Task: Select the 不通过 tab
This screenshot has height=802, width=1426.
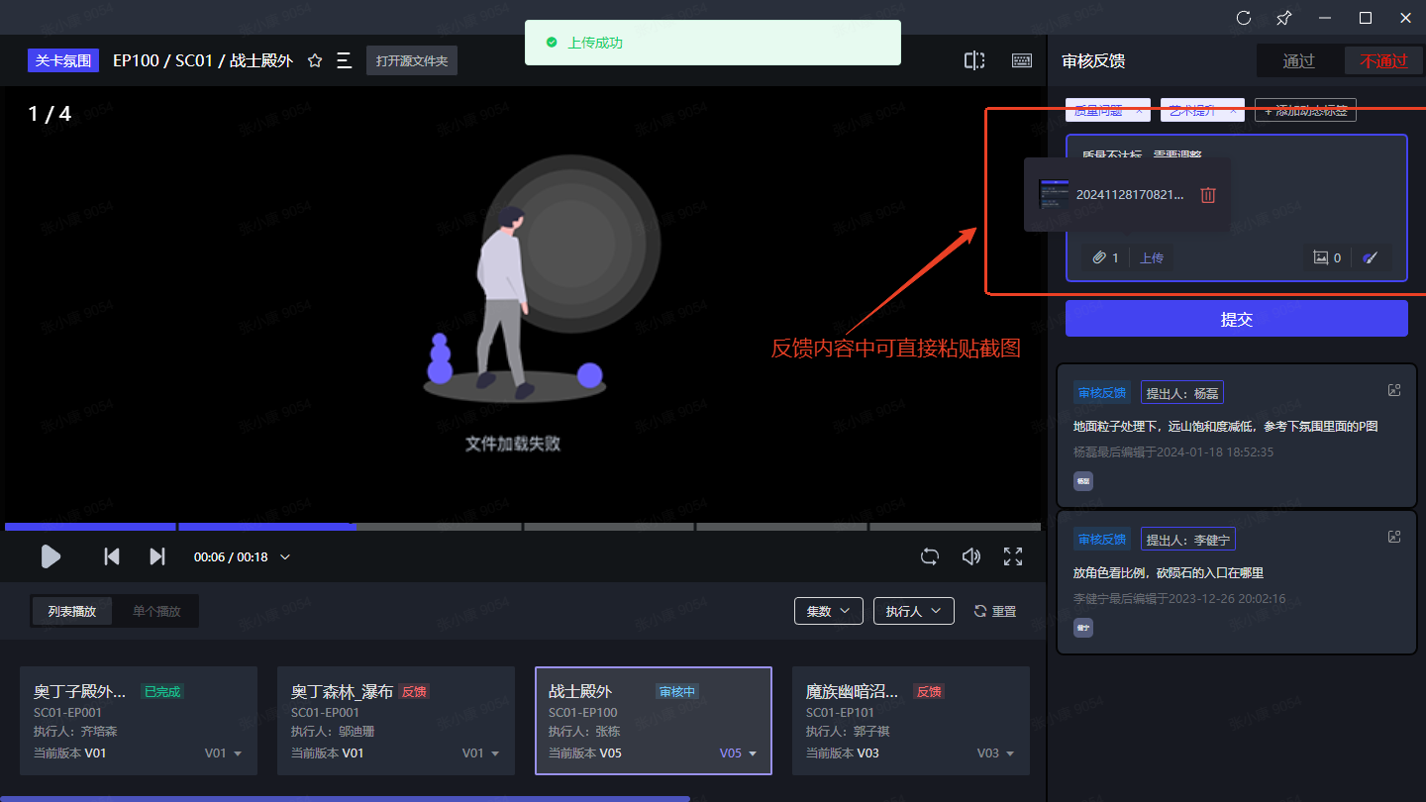Action: pos(1382,61)
